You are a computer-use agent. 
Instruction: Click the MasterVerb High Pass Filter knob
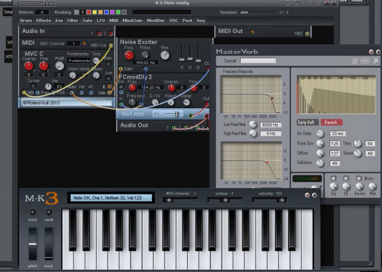253,134
